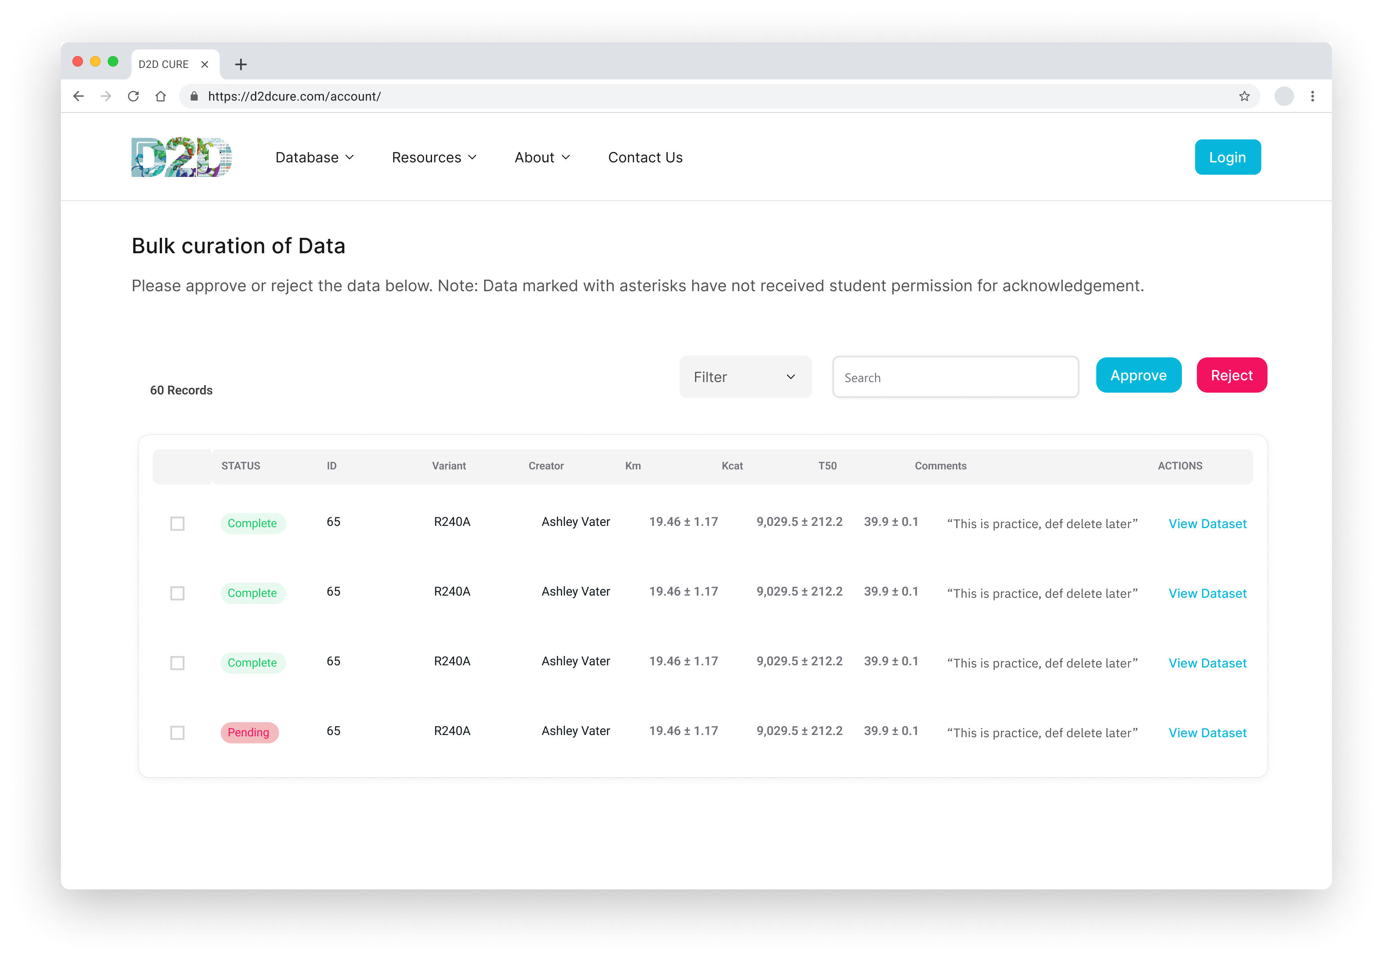
Task: Reload the page with refresh icon
Action: [134, 96]
